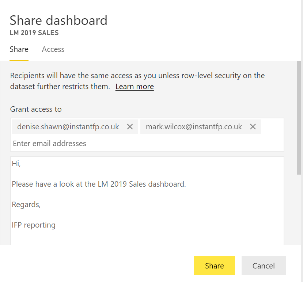Click the LM 2019 SALES subtitle
The image size is (303, 282).
coord(34,33)
